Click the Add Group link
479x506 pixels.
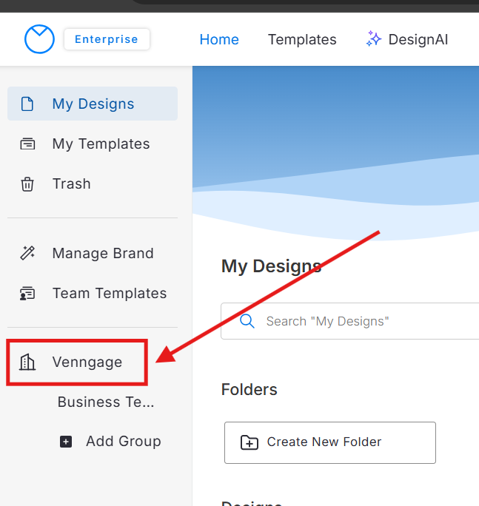(x=123, y=442)
